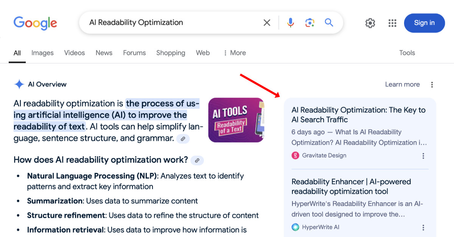Click the Gravitate Design site favicon
Screen dimensions: 454x237
pos(295,155)
